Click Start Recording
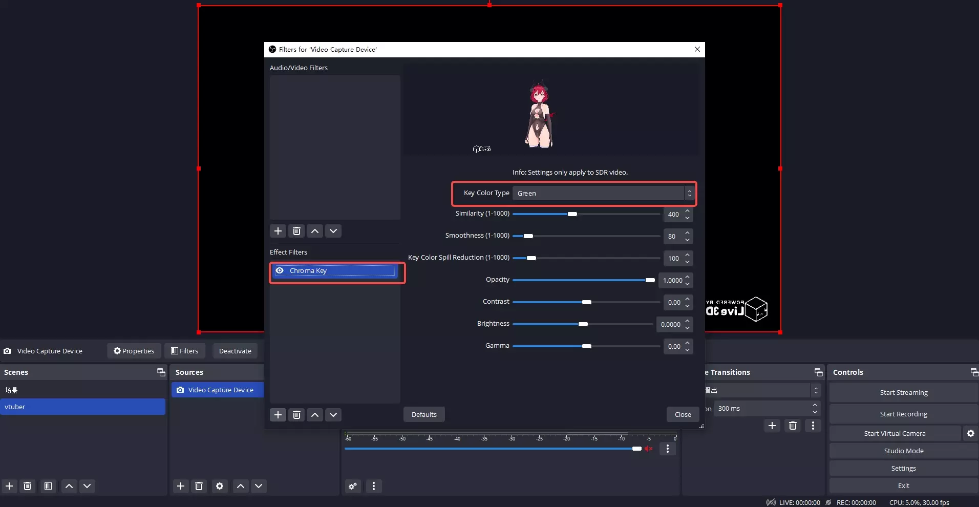The image size is (979, 507). (x=903, y=414)
